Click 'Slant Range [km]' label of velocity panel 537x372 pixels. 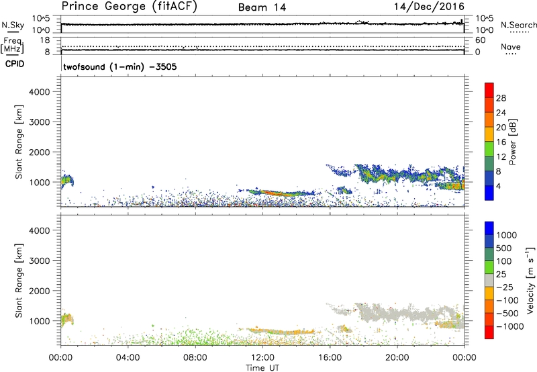19,281
